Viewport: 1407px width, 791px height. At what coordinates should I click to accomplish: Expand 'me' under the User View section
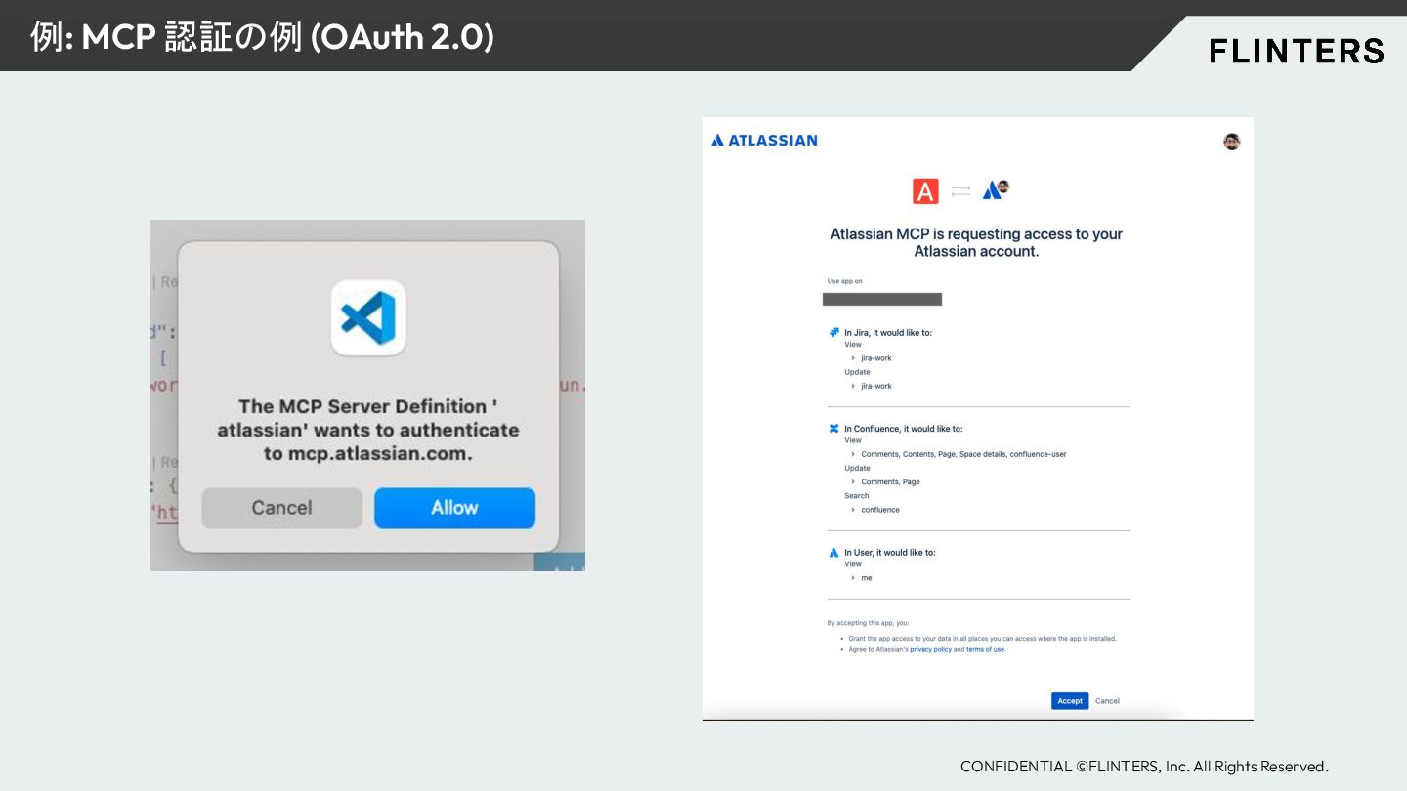point(861,578)
